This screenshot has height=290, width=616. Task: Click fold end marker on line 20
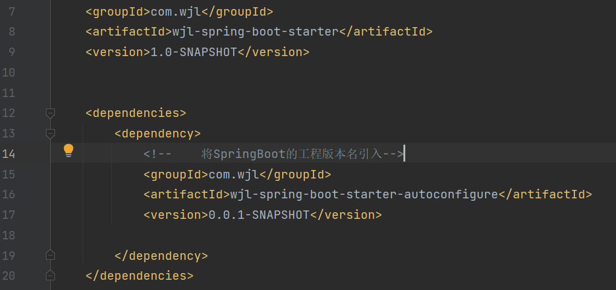click(x=51, y=276)
